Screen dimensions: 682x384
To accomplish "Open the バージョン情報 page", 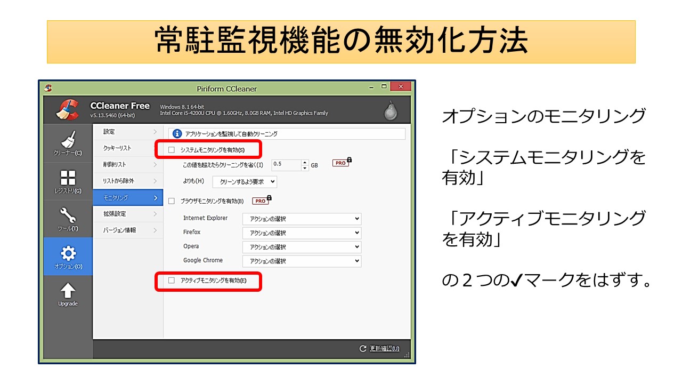I will coord(128,230).
